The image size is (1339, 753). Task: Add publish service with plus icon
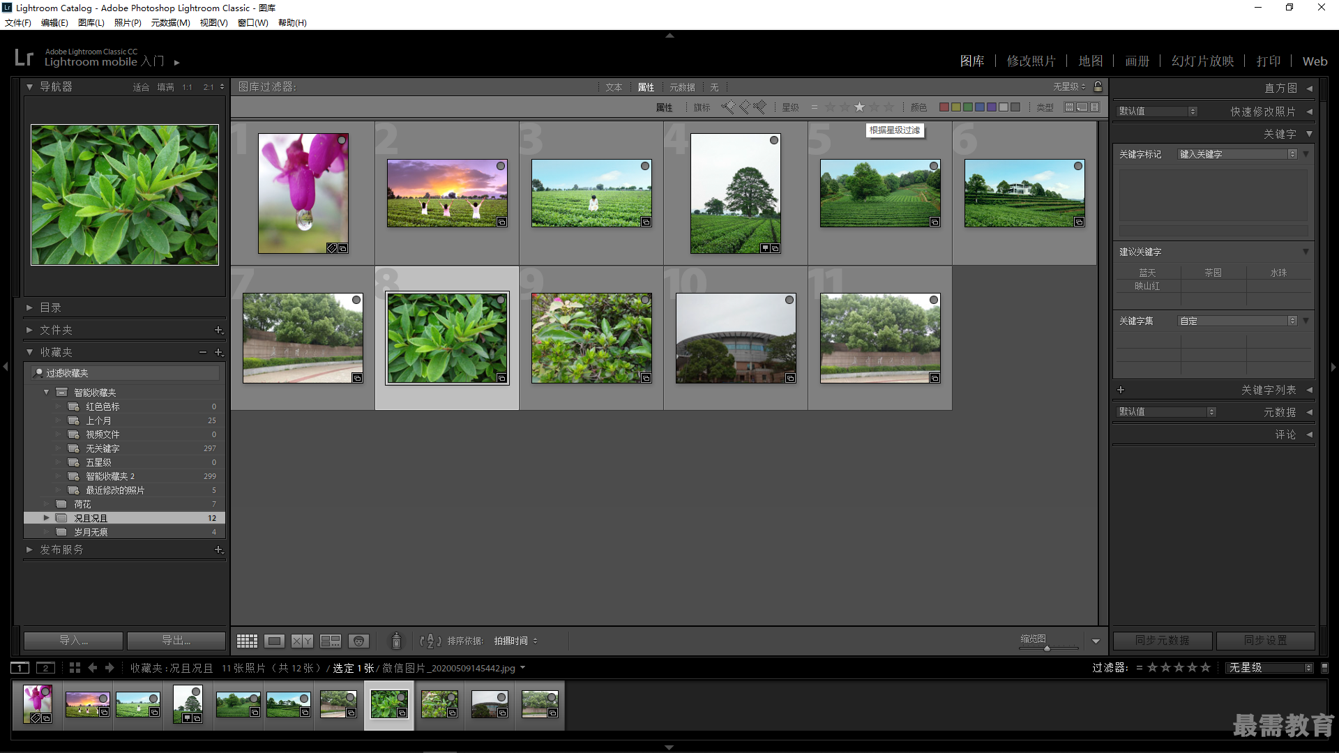click(218, 549)
